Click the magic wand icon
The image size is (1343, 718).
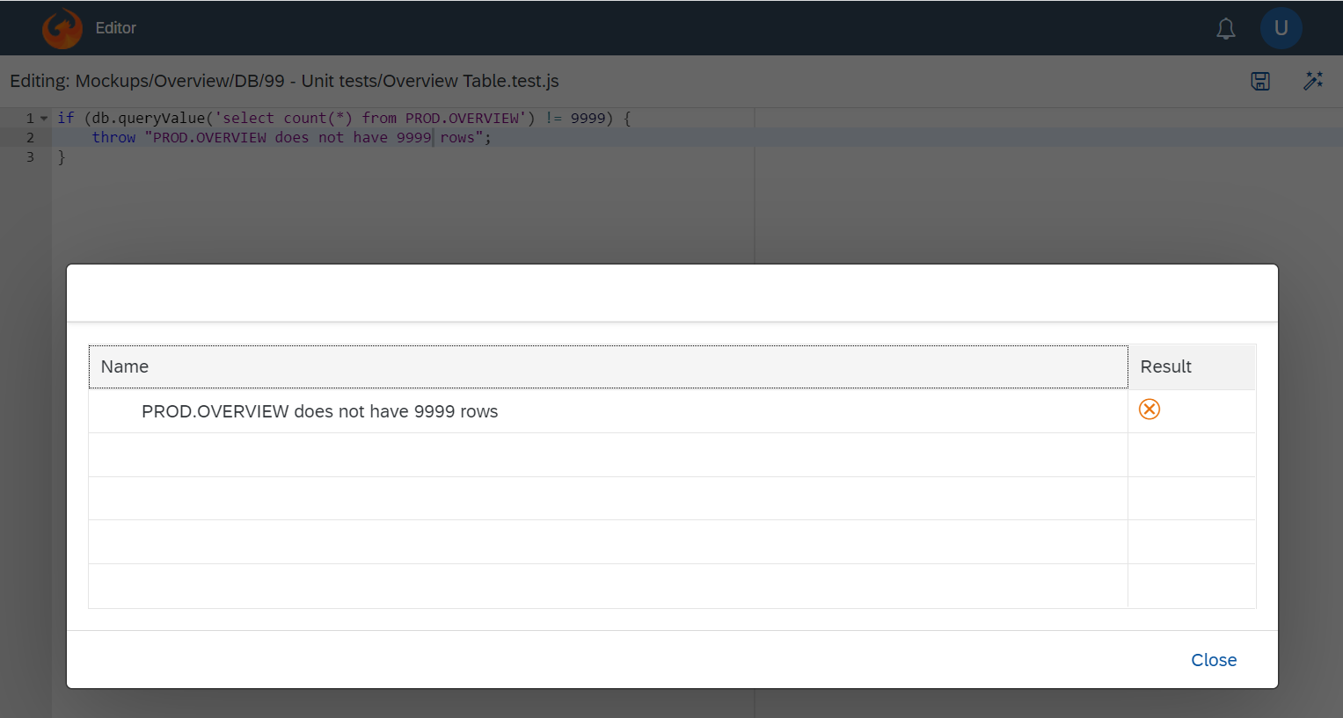(1313, 81)
